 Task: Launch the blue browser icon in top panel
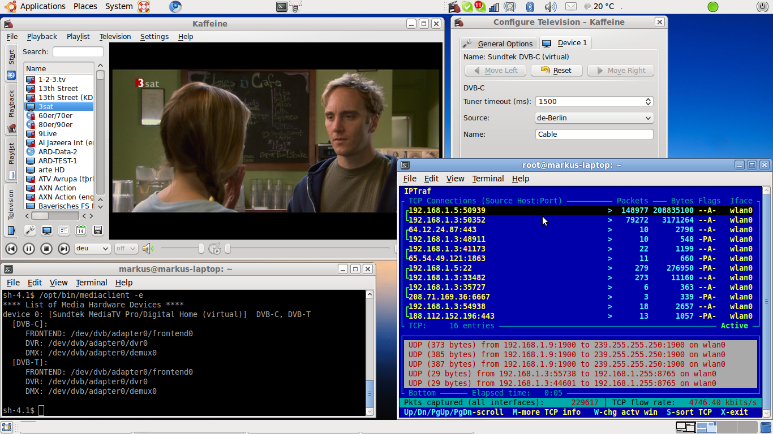(x=175, y=7)
